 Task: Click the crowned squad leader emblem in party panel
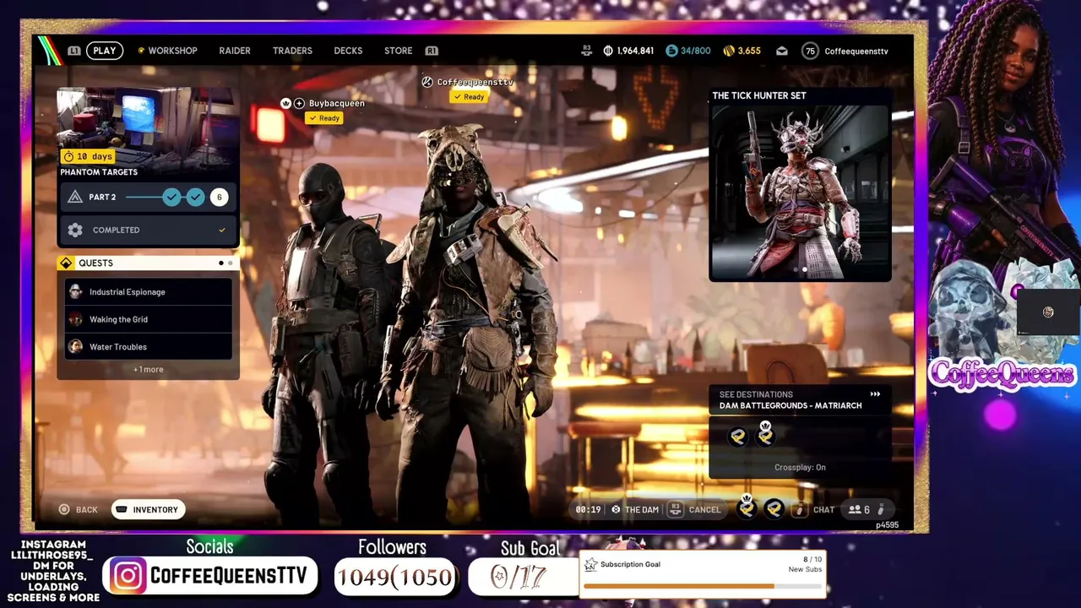click(765, 434)
